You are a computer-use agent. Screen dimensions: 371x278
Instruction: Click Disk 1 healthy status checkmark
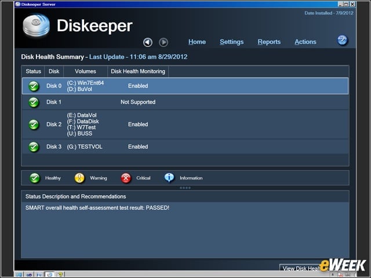[x=34, y=103]
